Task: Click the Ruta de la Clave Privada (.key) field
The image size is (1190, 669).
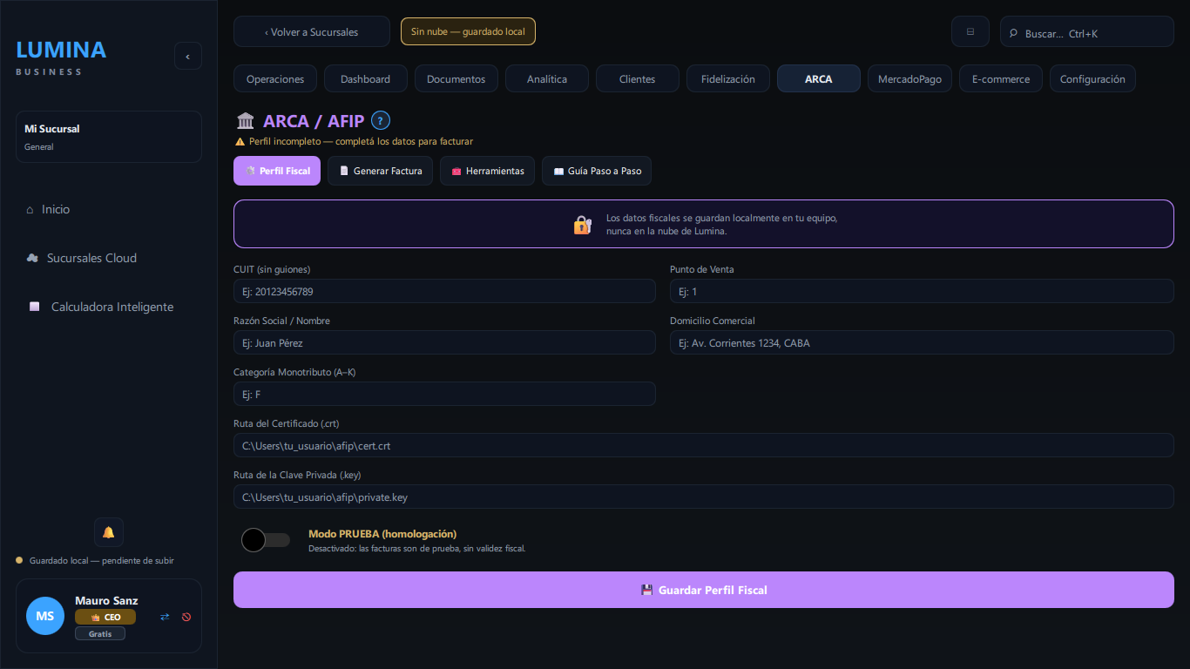Action: [704, 497]
